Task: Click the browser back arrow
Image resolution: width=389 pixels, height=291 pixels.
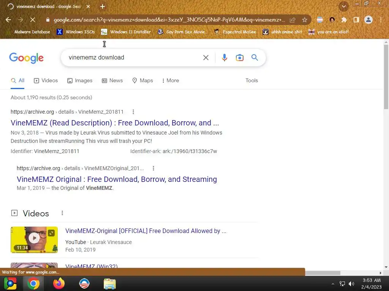Action: pyautogui.click(x=8, y=20)
